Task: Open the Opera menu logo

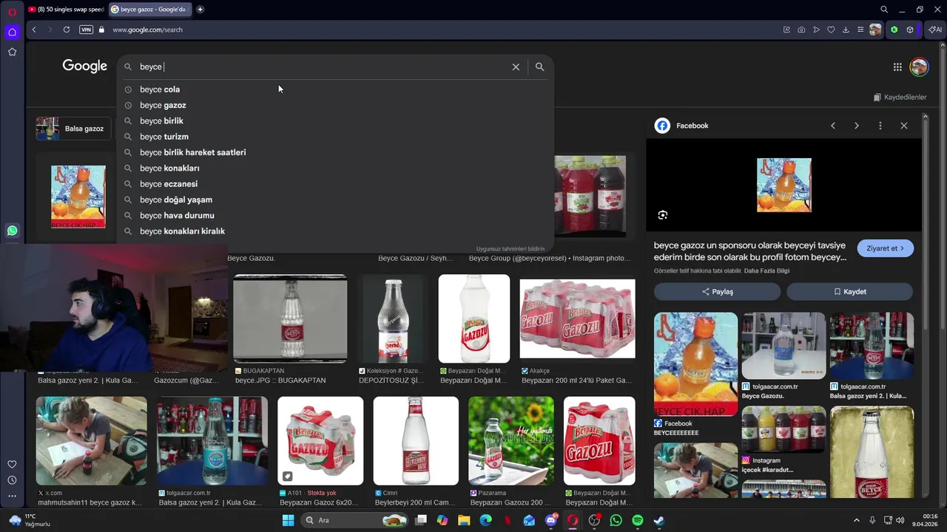Action: click(12, 10)
